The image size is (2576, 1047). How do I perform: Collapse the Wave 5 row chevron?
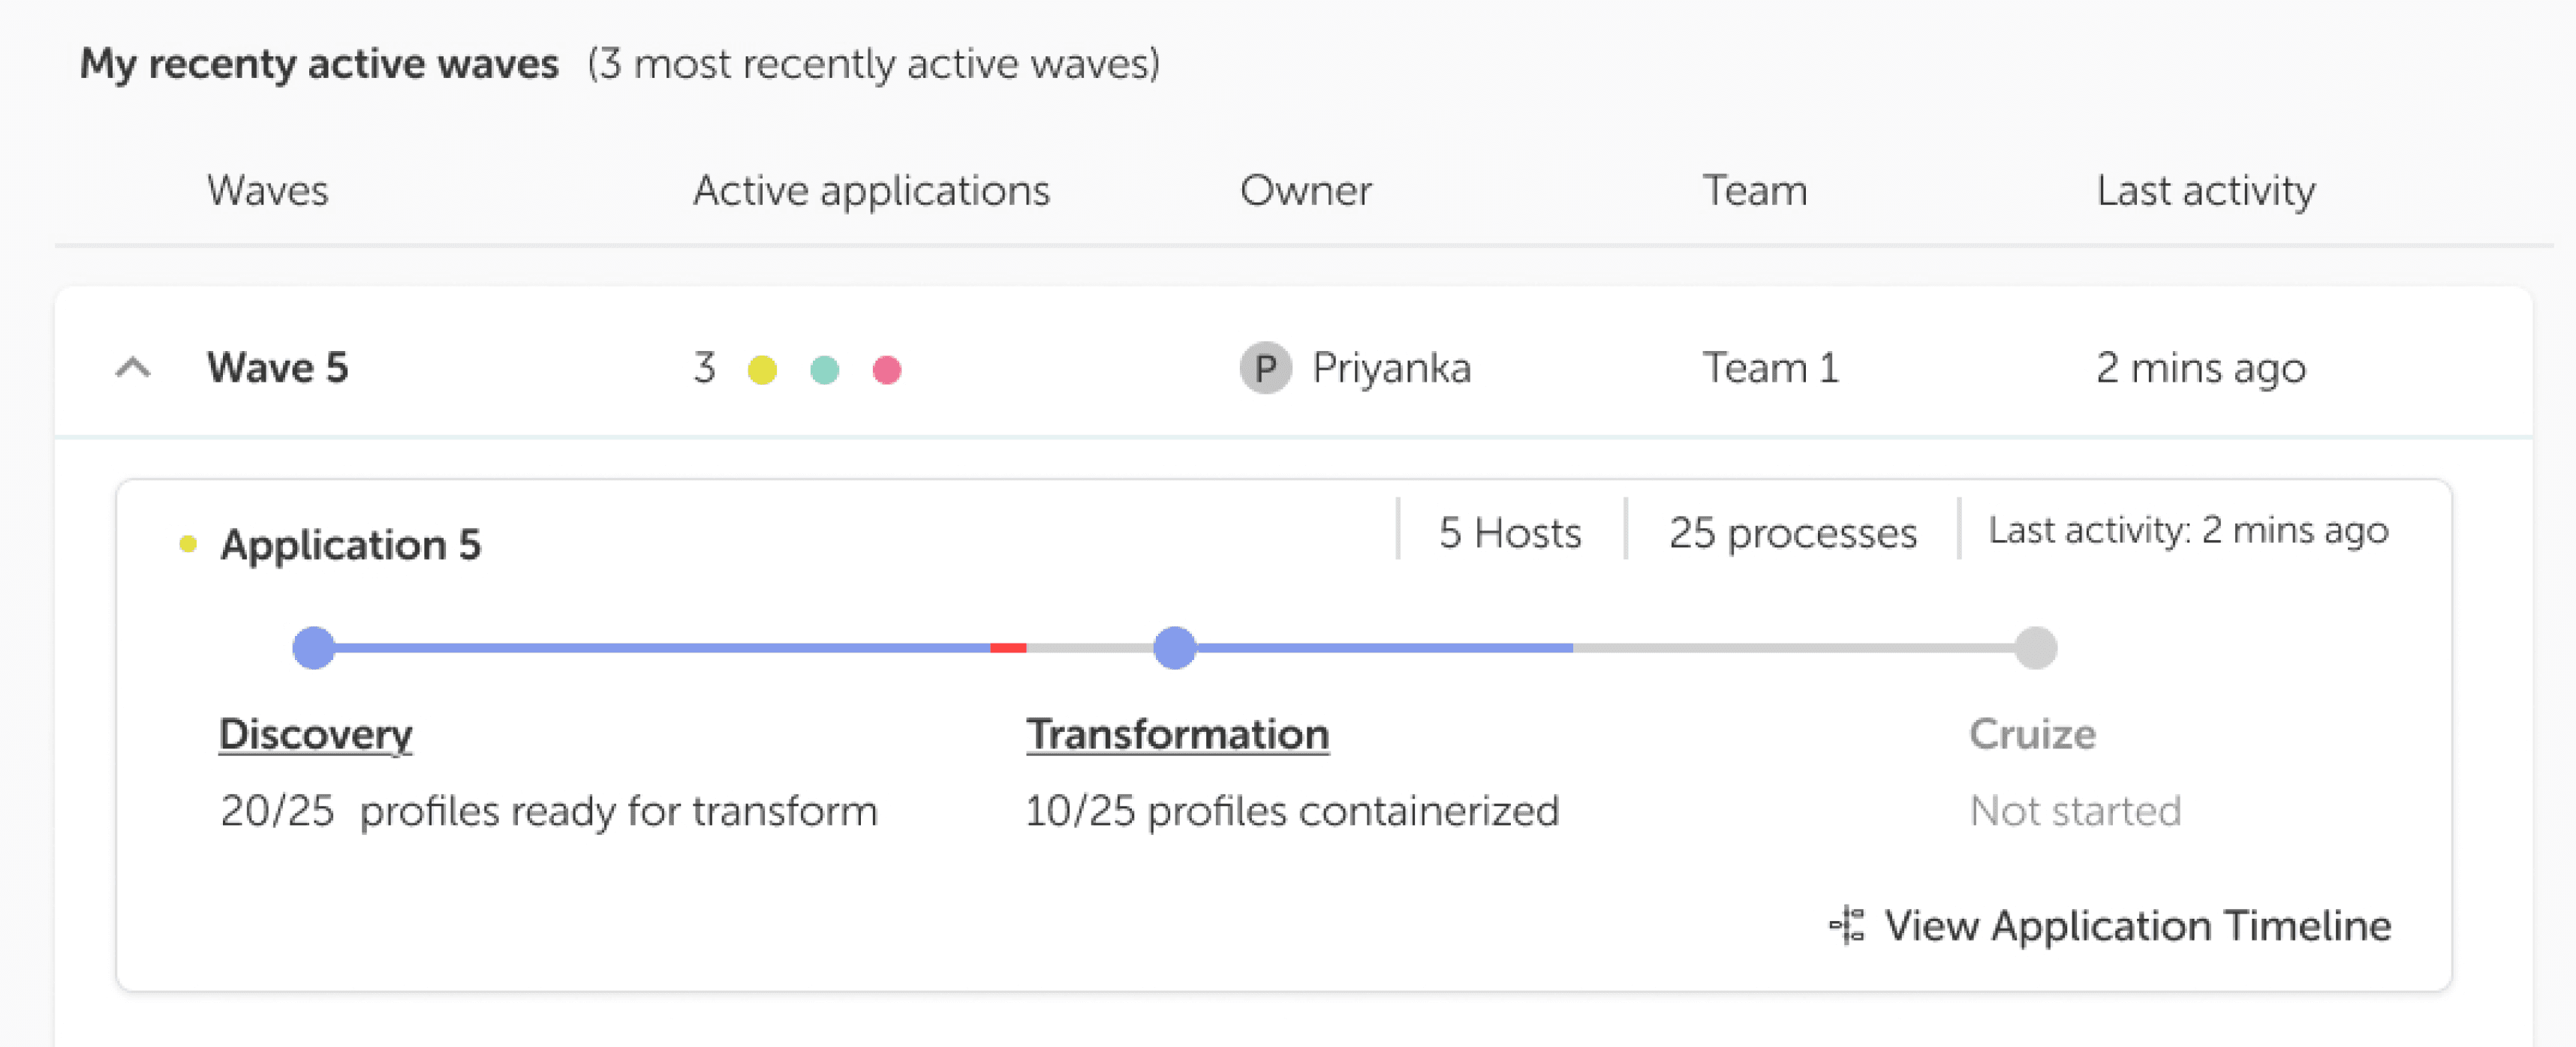point(133,369)
